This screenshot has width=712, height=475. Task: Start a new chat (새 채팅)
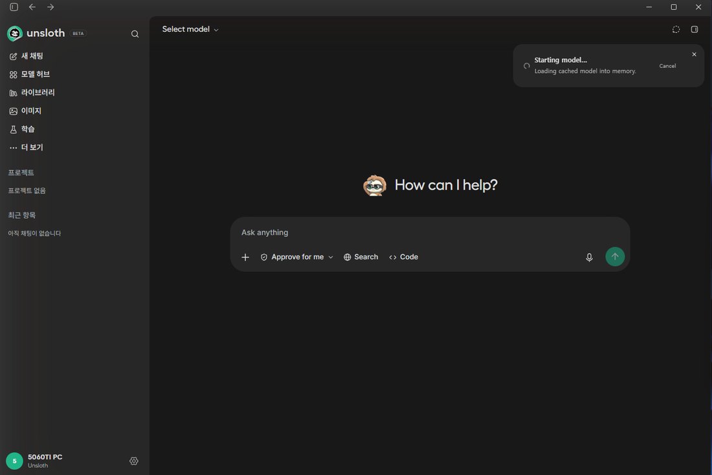tap(27, 56)
